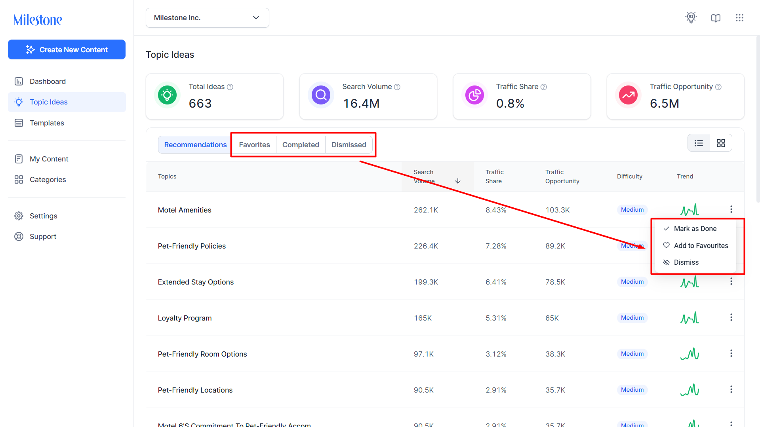Open three-dot menu for Motel Amenities
Screen dimensions: 760x427
tap(731, 209)
